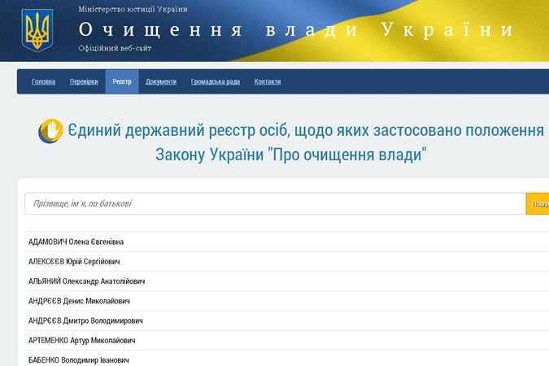This screenshot has height=366, width=549.
Task: Open АЛЬЯНИЙ Олександр Анатолійович record
Action: tap(87, 281)
